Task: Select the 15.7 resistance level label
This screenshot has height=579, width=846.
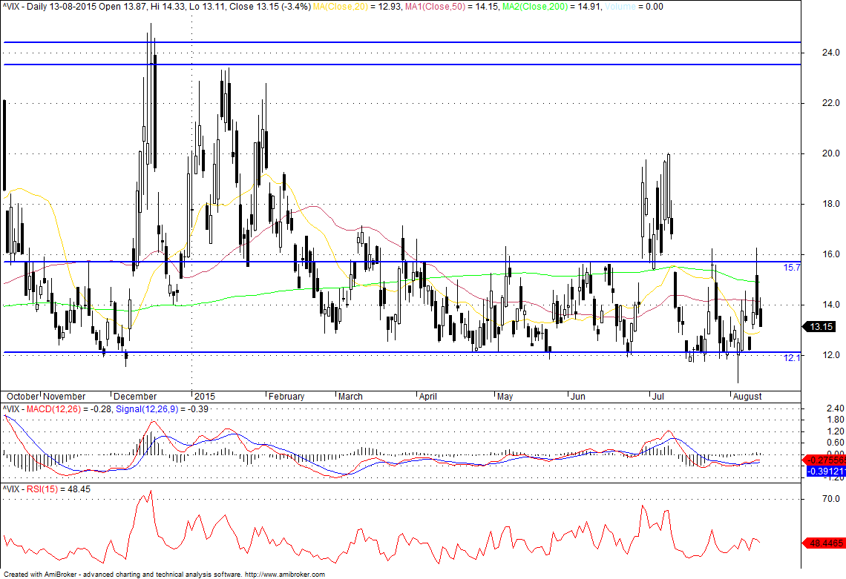Action: 792,268
